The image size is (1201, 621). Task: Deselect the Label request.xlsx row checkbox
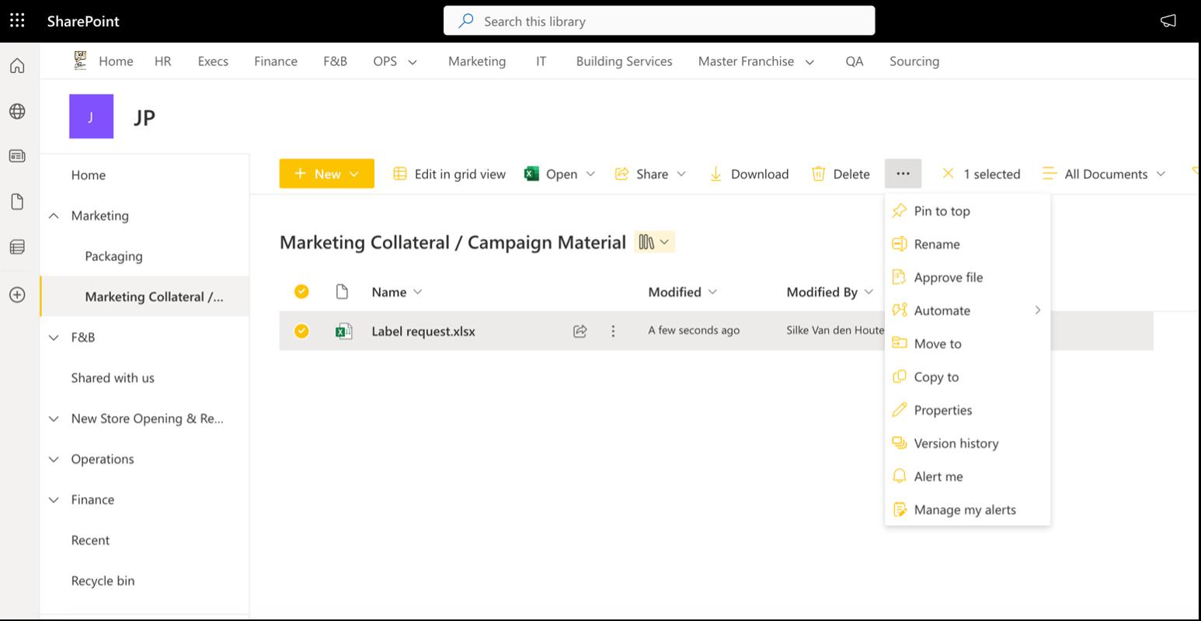coord(301,331)
